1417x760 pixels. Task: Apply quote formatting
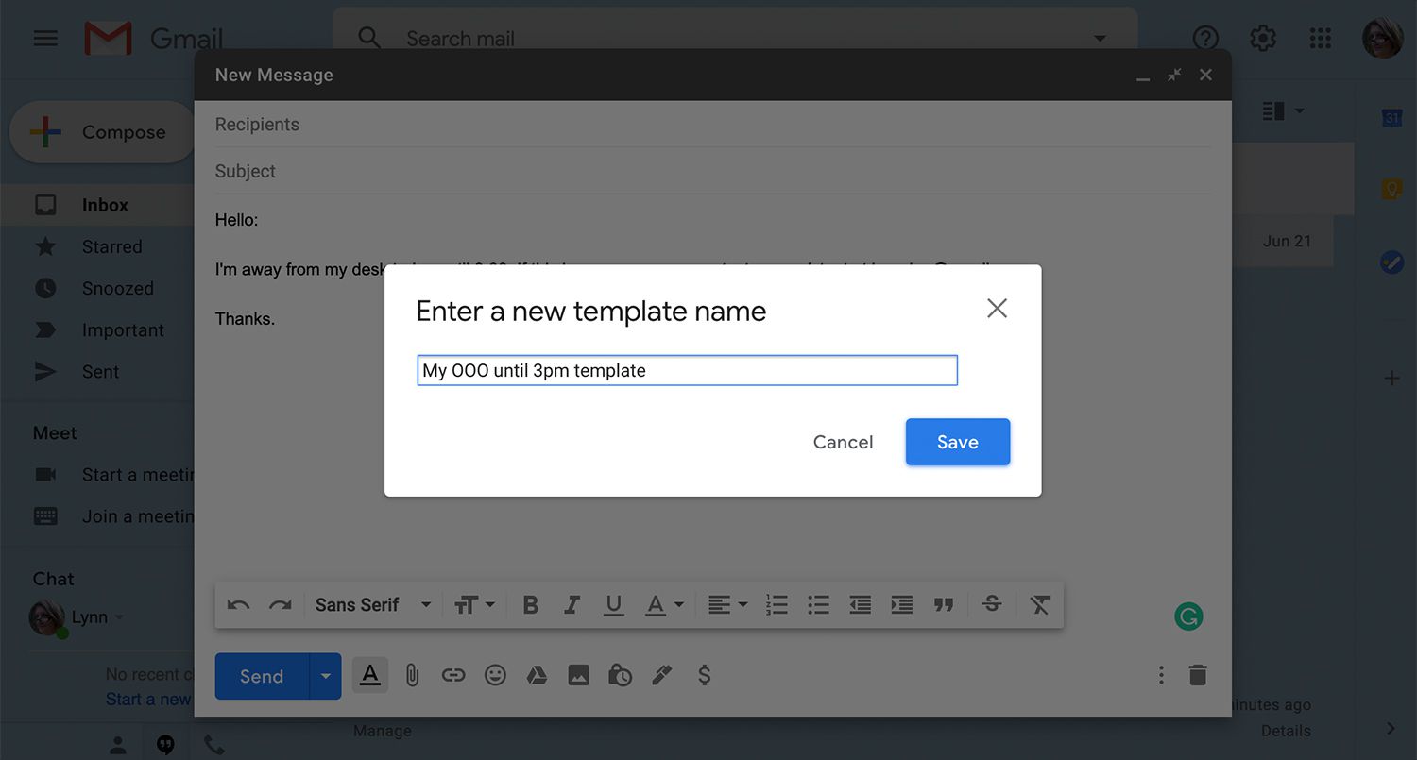coord(943,605)
